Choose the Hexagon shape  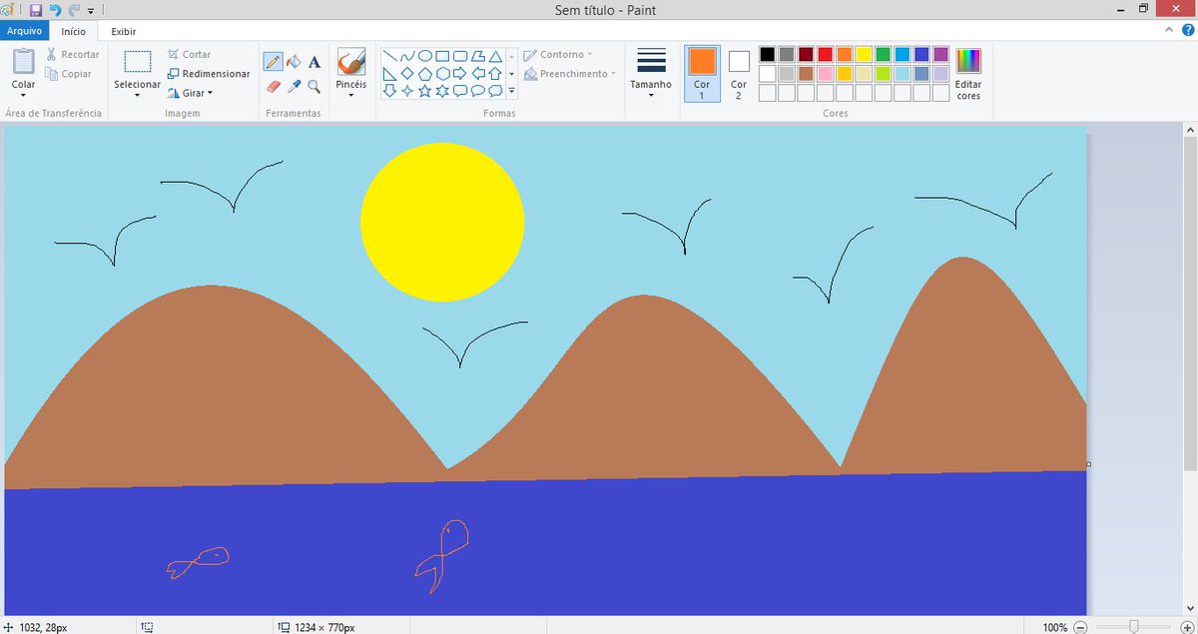443,74
